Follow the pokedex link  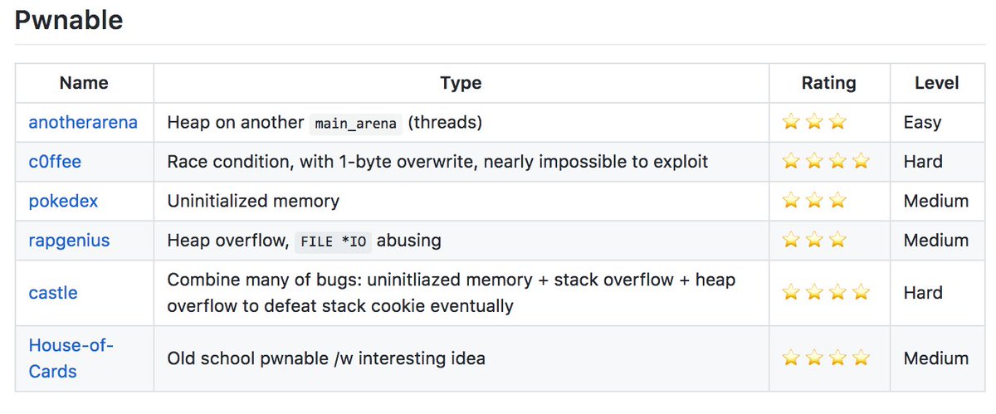tap(62, 201)
